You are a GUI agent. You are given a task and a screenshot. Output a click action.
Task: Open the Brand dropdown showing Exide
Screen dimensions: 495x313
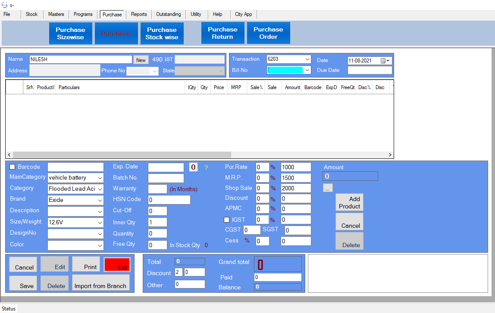[x=100, y=200]
